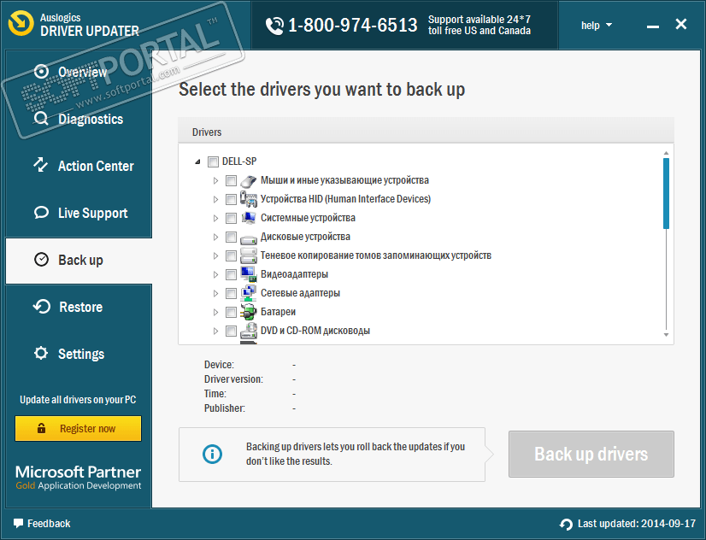Open the Diagnostics section
The image size is (706, 540).
[79, 119]
